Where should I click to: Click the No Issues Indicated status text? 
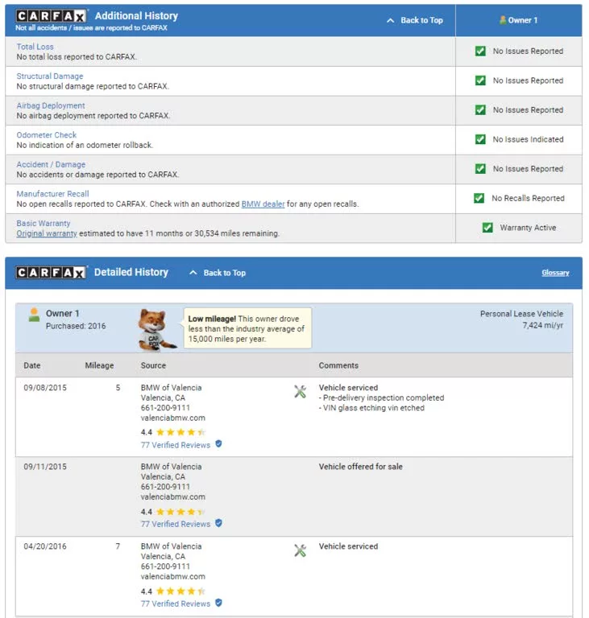[x=528, y=139]
